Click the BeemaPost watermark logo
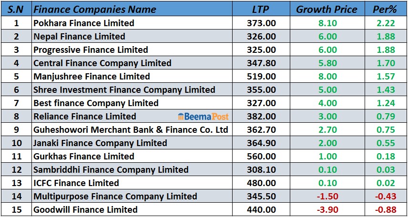The width and height of the screenshot is (408, 217). 203,117
